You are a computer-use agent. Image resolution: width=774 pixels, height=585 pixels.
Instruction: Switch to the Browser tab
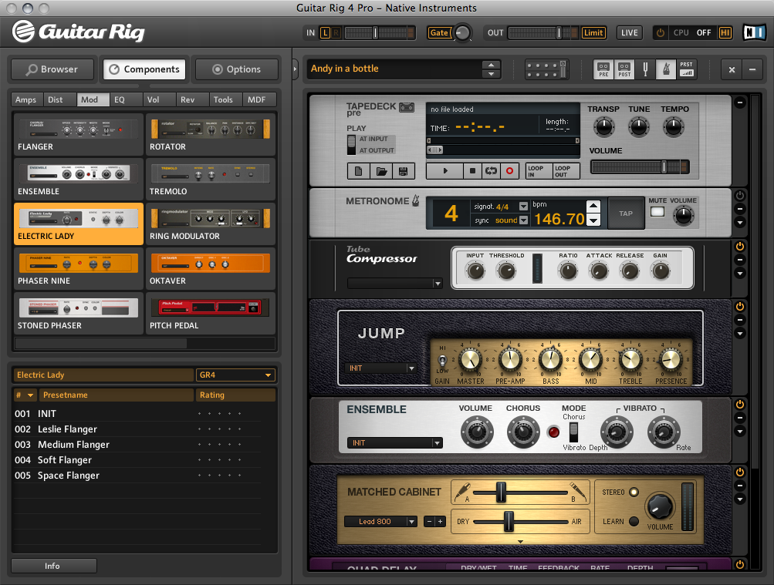(x=52, y=69)
